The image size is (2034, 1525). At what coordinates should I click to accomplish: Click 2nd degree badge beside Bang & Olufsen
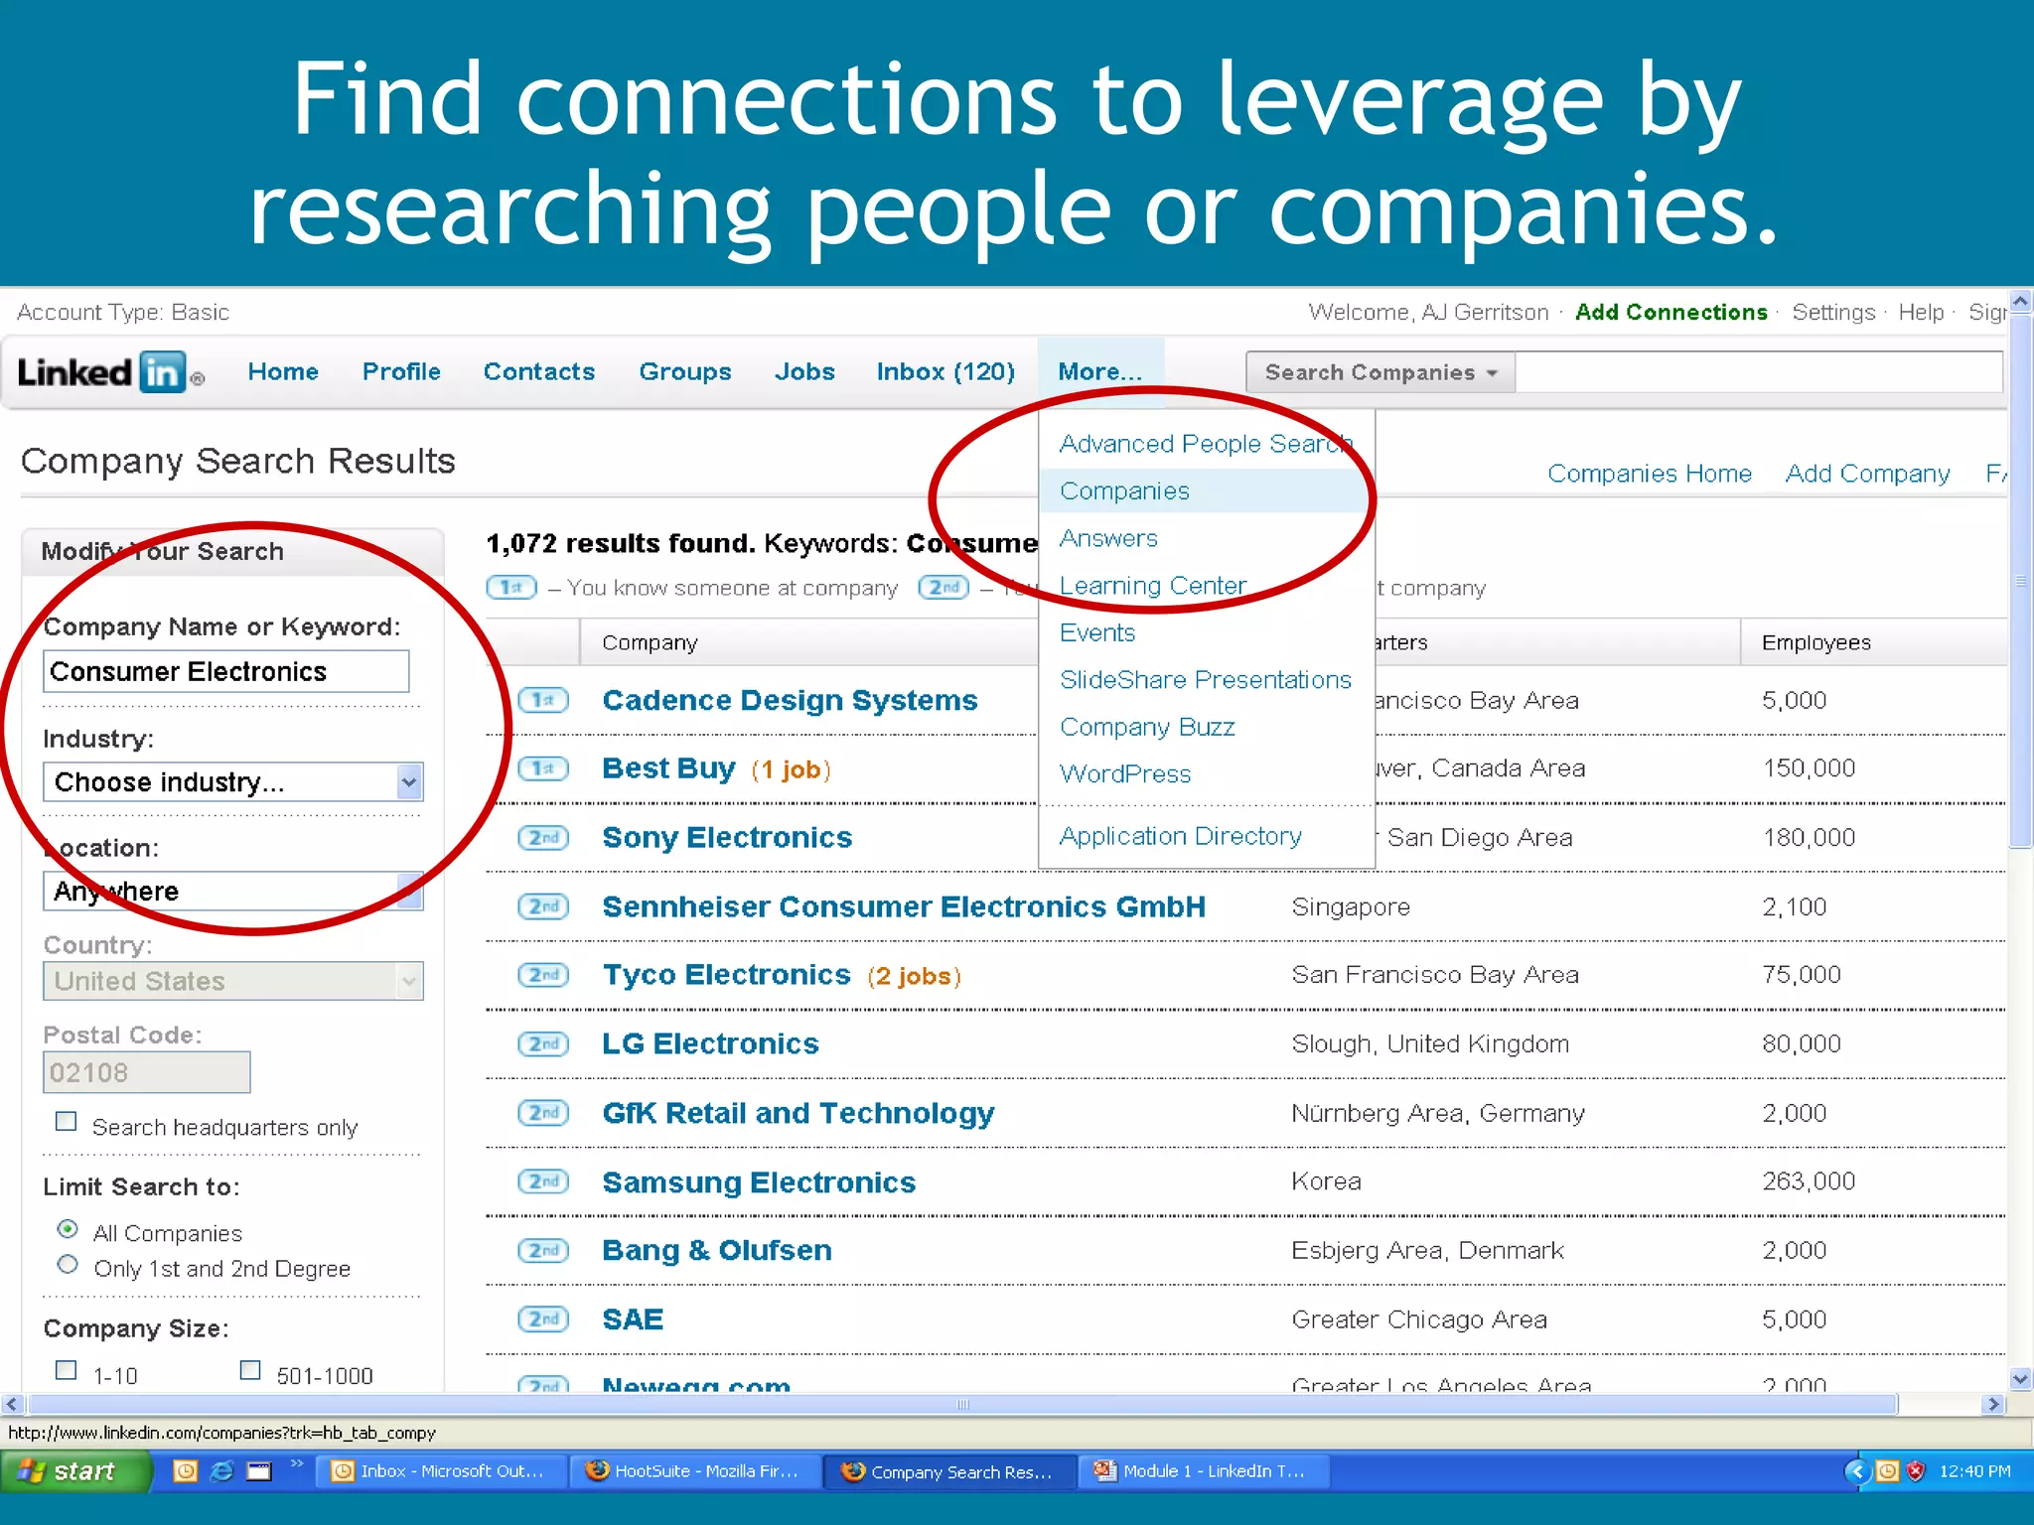coord(543,1250)
